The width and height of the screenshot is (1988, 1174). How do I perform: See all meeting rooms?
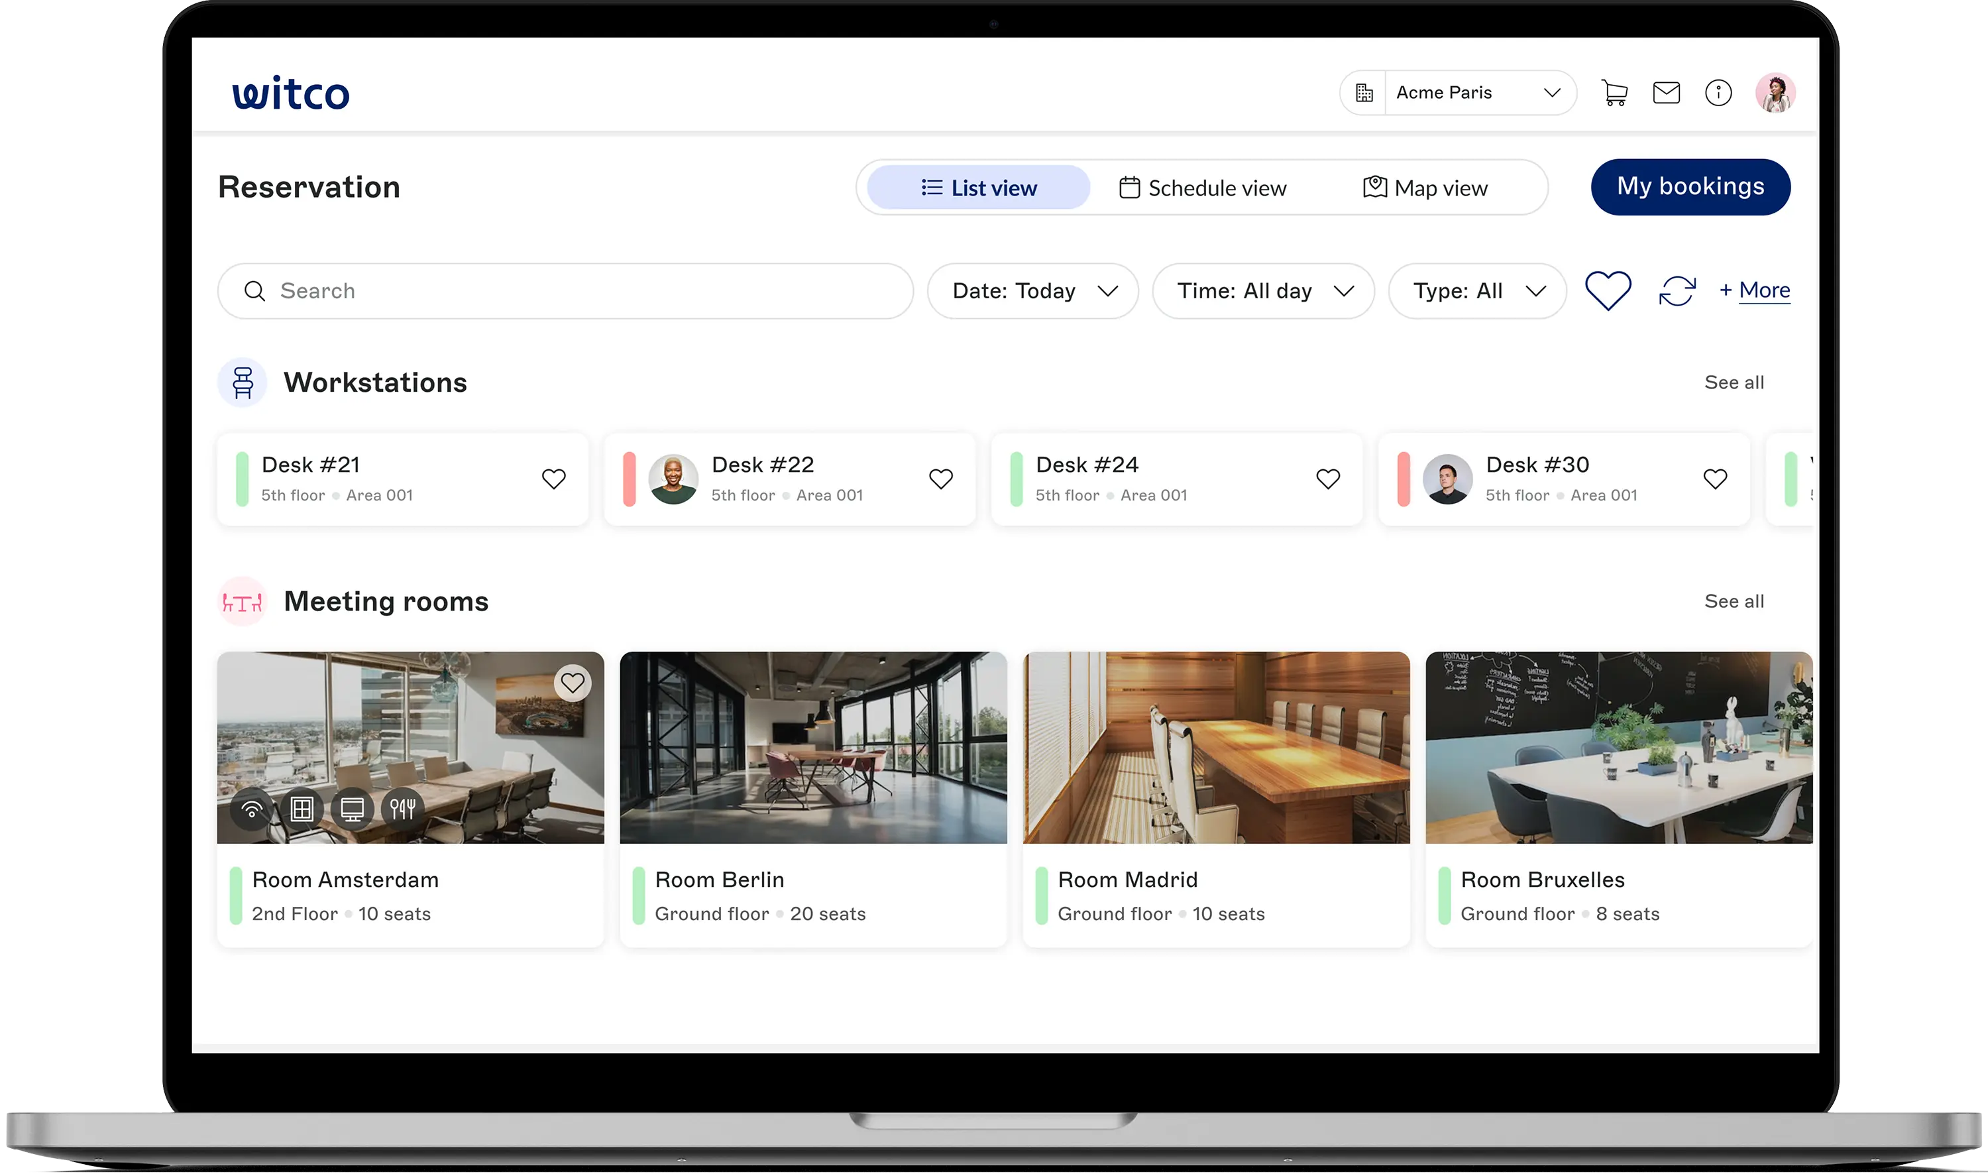(1734, 601)
